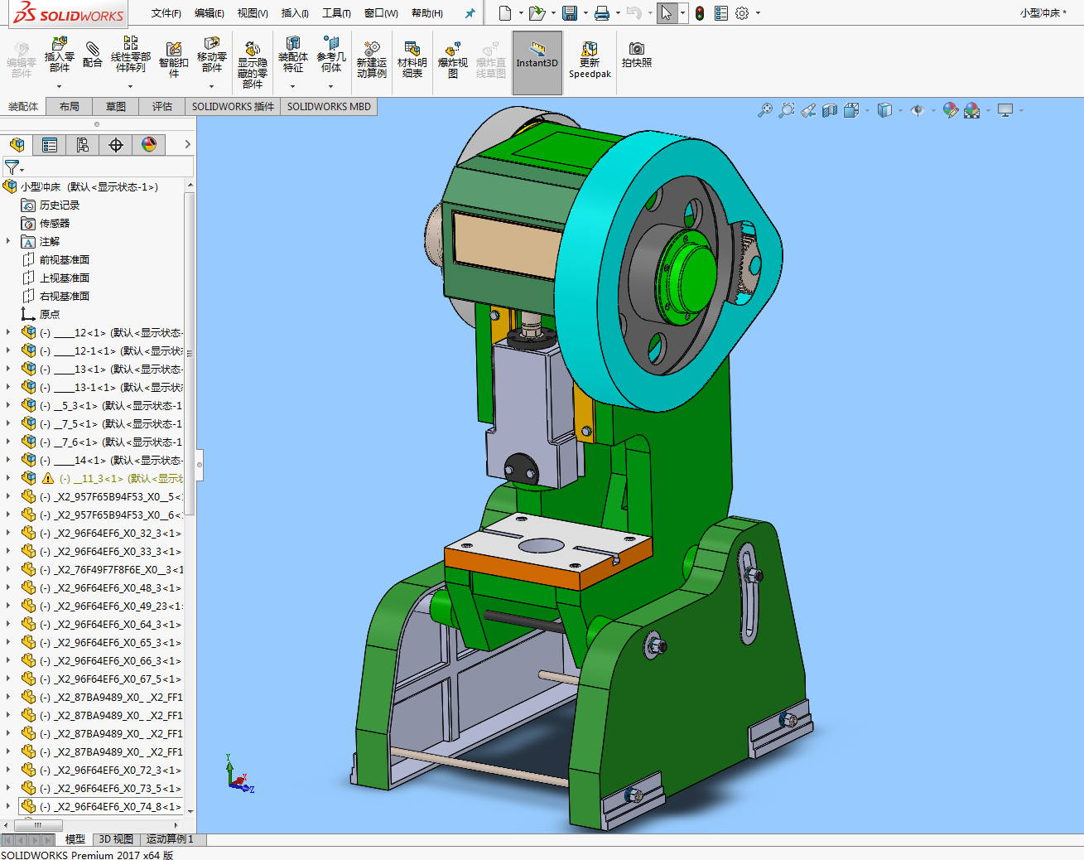The image size is (1084, 860).
Task: Open the 工具(T) menu
Action: (x=336, y=13)
